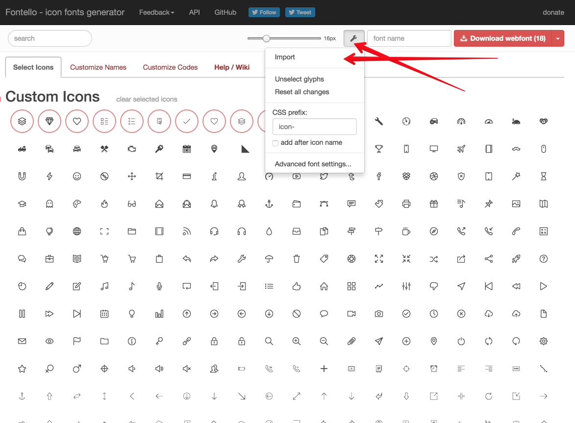Switch to the Customize Names tab

pos(98,67)
